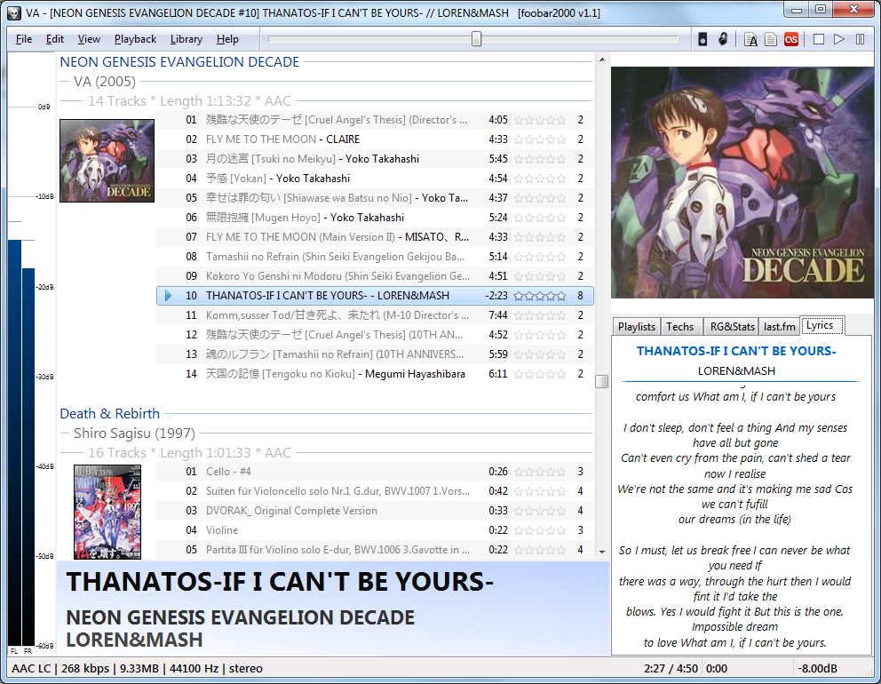Select track 05 "[Shiawase wa Batsu no Nio]"

point(375,198)
